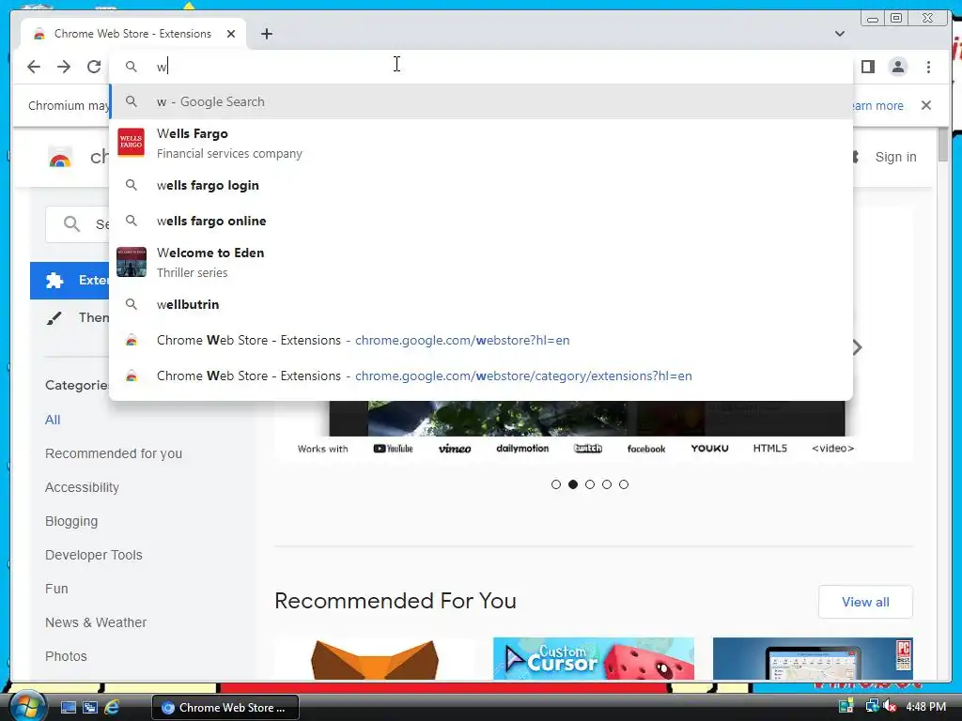962x721 pixels.
Task: Close the Chrome Web Store tab
Action: click(x=231, y=34)
